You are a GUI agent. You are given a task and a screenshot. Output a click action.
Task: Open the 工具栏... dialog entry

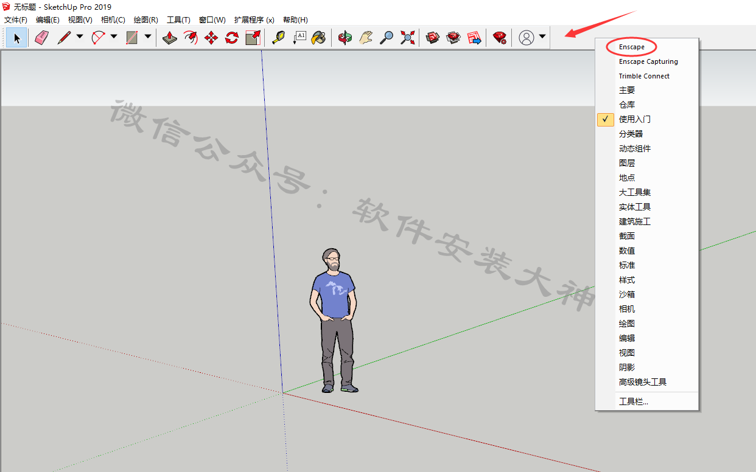coord(647,401)
